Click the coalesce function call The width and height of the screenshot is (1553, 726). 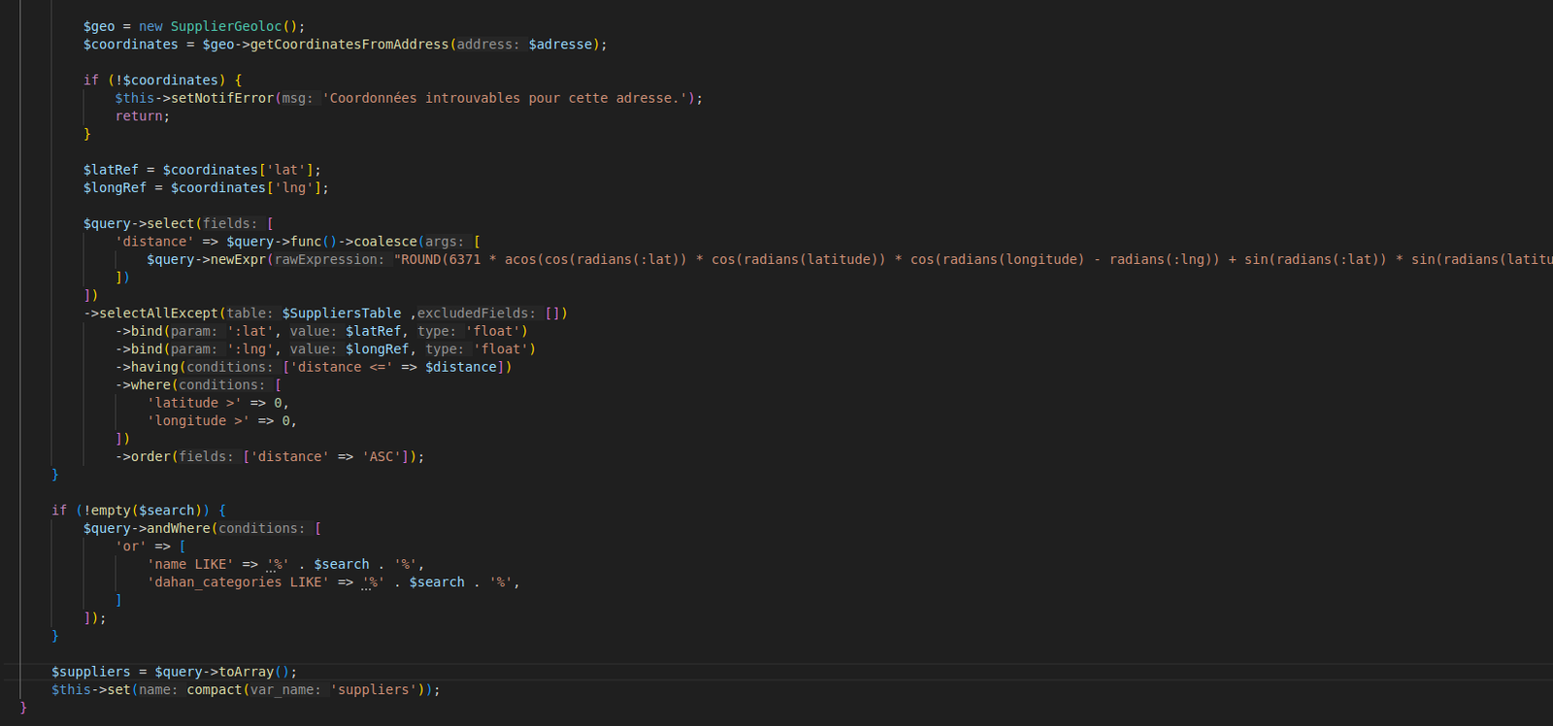tap(384, 242)
